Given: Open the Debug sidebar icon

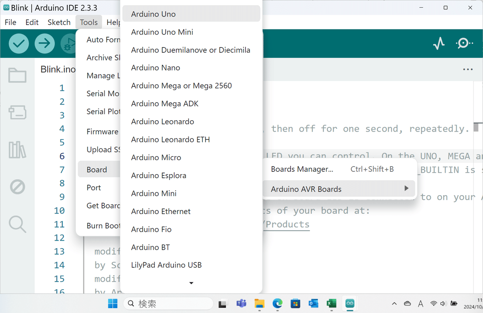Looking at the screenshot, I should tap(17, 187).
